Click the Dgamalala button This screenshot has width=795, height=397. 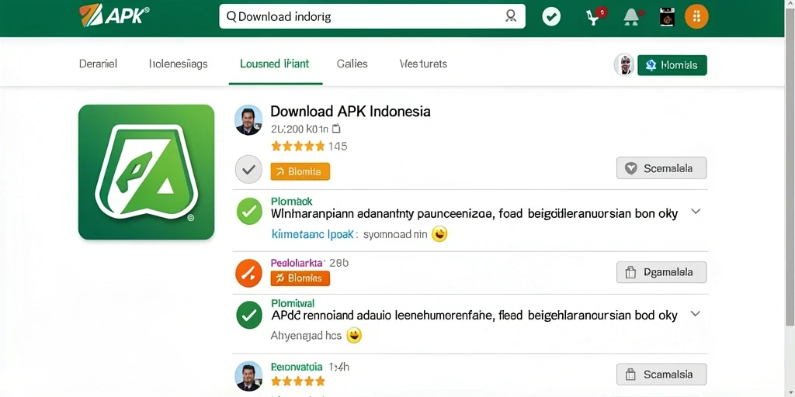pos(661,272)
